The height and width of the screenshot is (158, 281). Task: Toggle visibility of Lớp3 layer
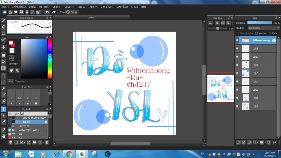coord(237,90)
